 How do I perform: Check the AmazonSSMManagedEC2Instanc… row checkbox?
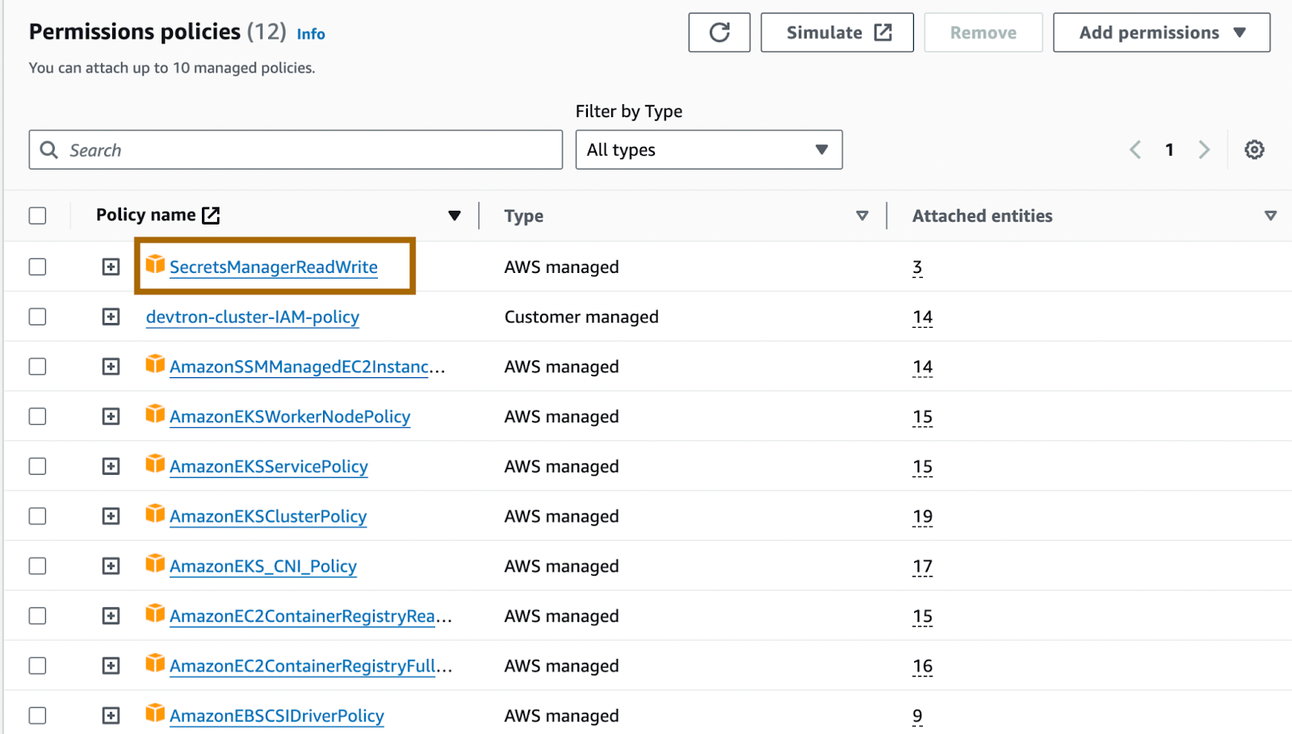point(37,367)
